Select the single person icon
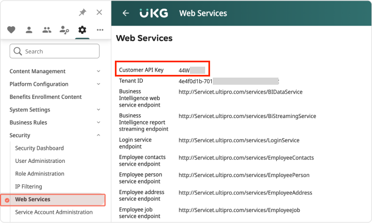Screen dimensions: 372x223 pyautogui.click(x=29, y=30)
